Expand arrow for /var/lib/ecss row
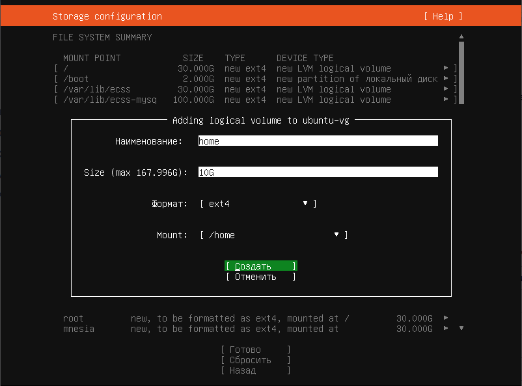The height and width of the screenshot is (386, 522). point(446,89)
